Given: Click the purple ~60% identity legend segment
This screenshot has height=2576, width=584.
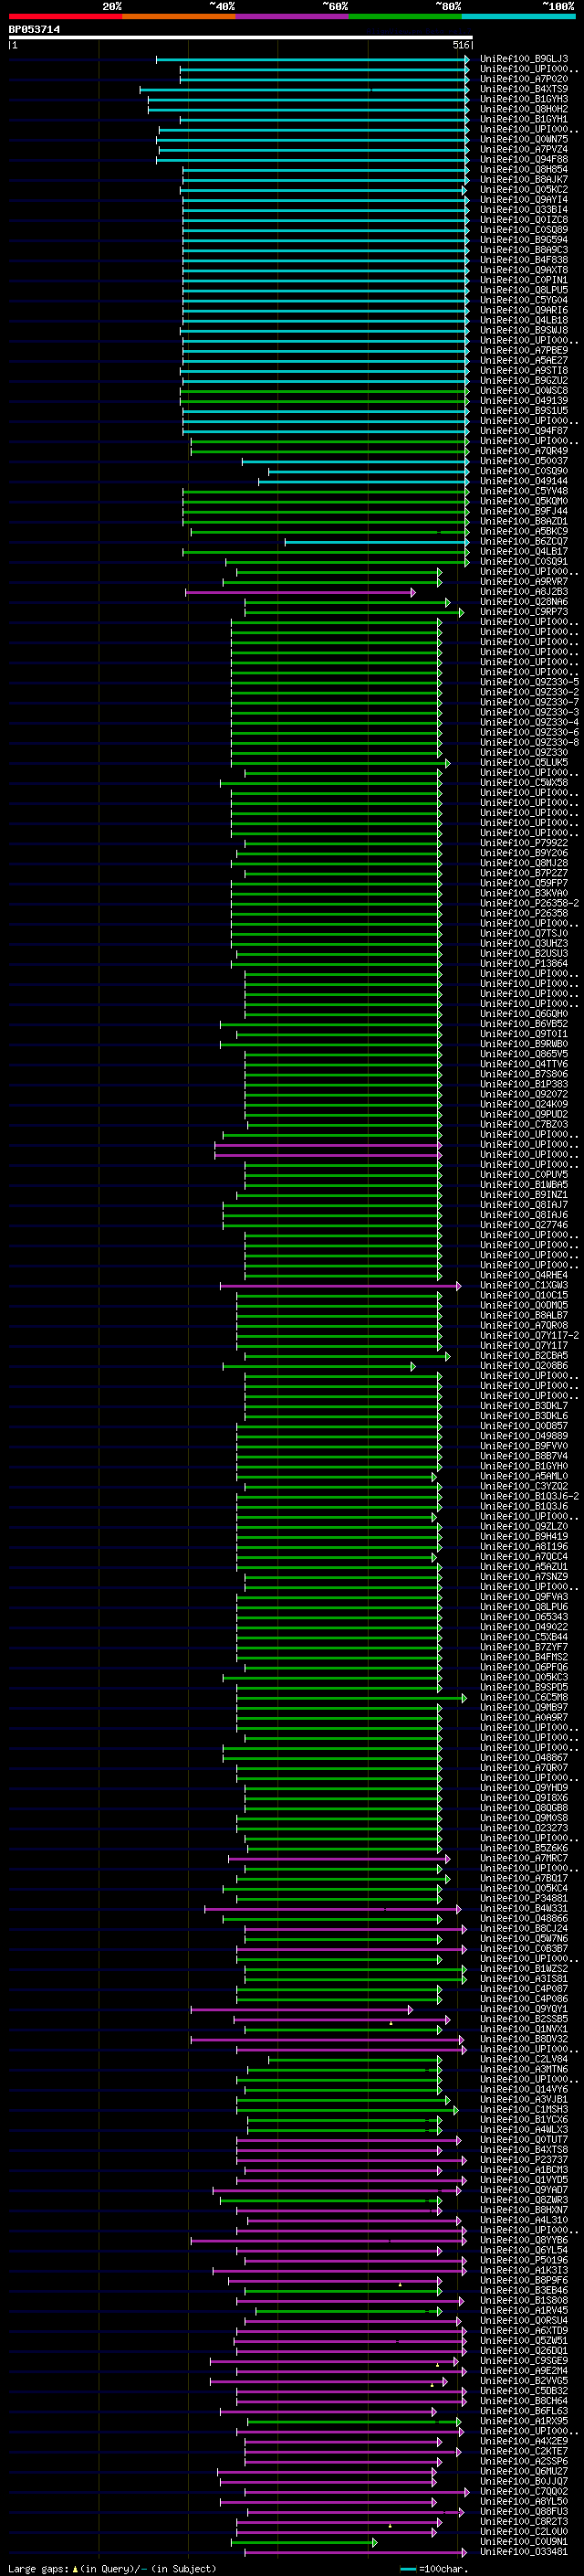Looking at the screenshot, I should 293,16.
